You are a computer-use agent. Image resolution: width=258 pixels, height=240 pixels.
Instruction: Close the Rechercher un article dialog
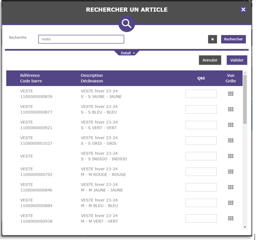point(243,10)
